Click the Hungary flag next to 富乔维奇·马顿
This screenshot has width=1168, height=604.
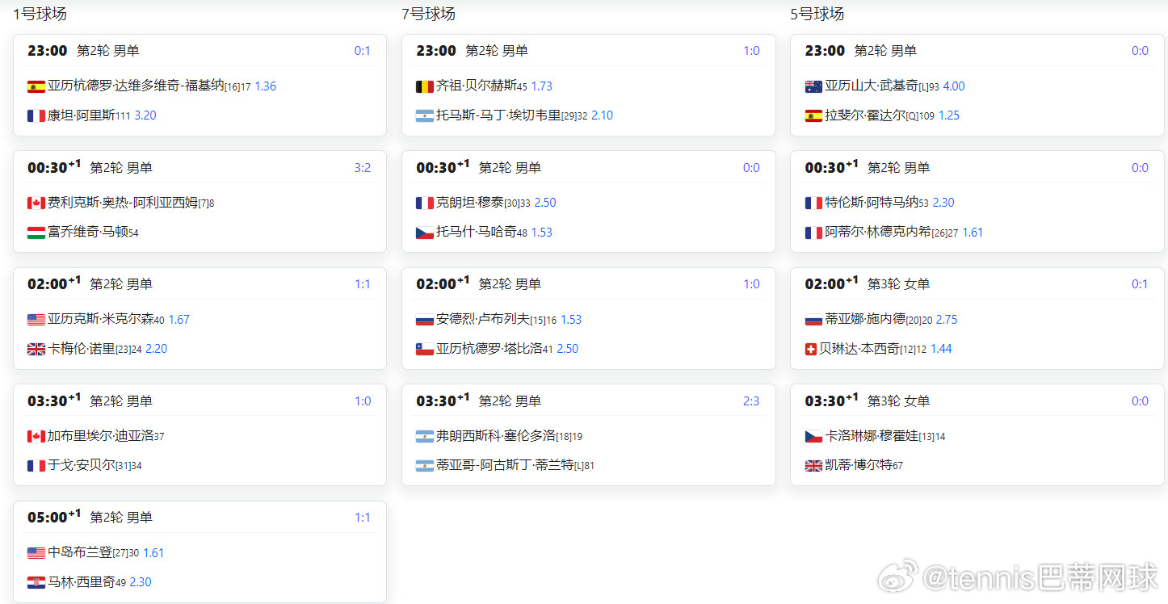point(36,233)
